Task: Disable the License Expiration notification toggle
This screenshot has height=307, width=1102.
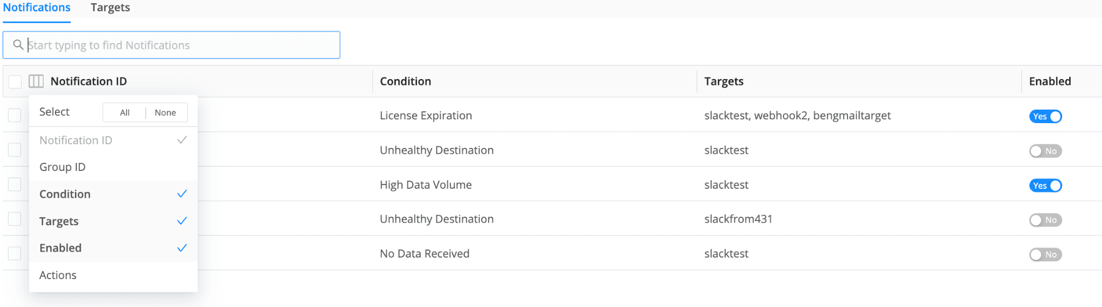Action: [x=1045, y=116]
